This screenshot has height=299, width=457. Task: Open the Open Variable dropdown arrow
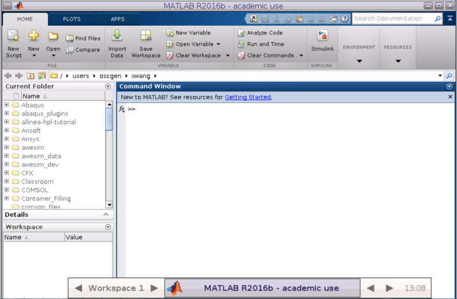[x=218, y=44]
